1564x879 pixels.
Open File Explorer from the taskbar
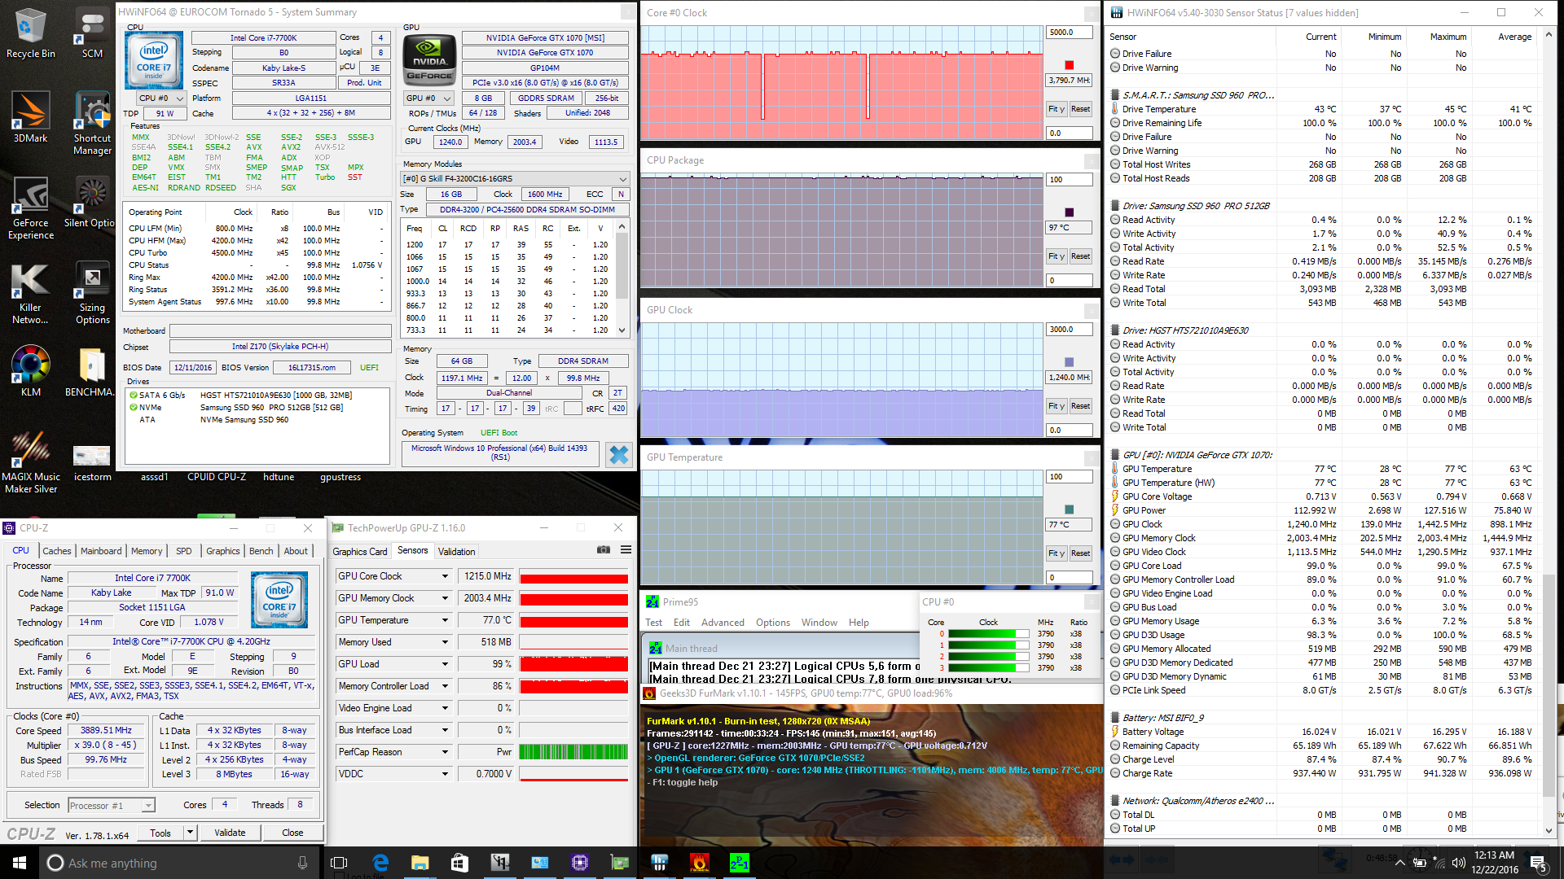[420, 863]
